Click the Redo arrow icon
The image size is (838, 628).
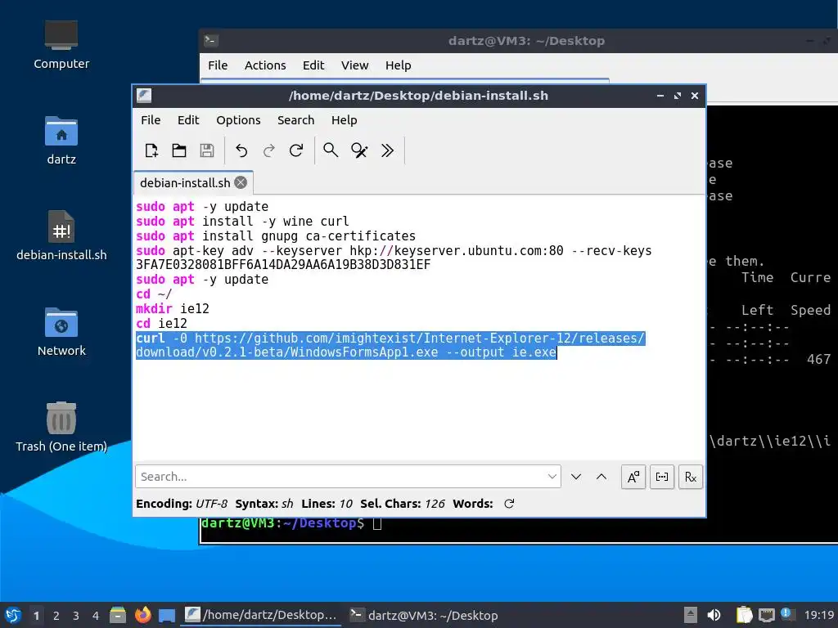coord(268,150)
